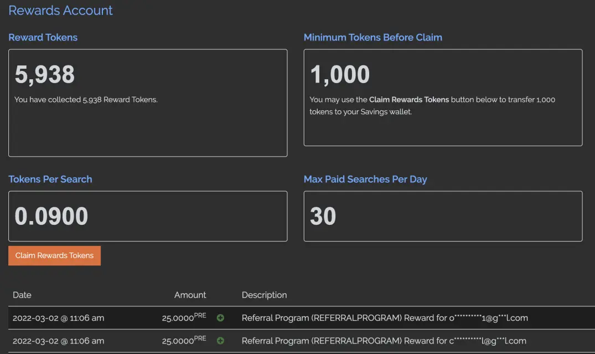
Task: Click the 25.0000 PRE amount for c***l@g***l.com
Action: coord(184,340)
